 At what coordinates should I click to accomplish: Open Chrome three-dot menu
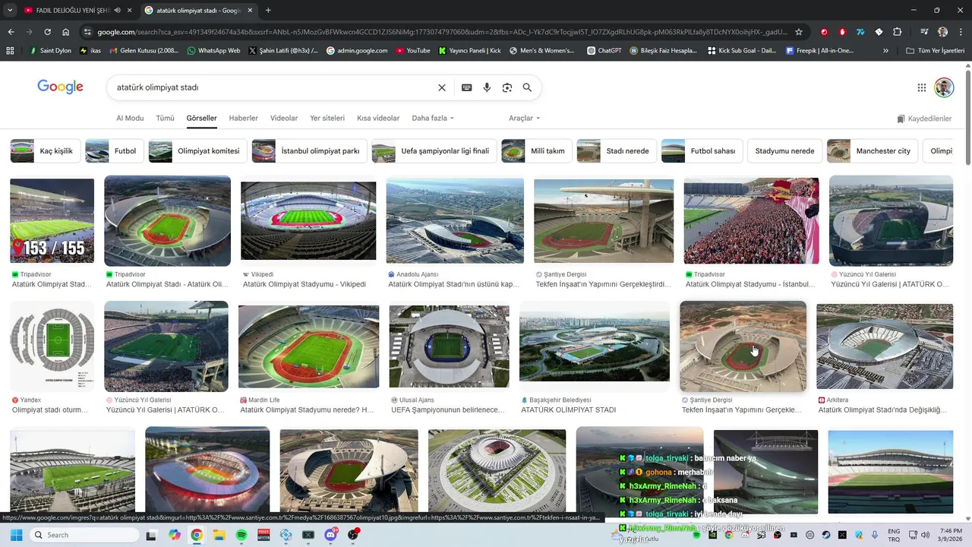click(x=961, y=32)
